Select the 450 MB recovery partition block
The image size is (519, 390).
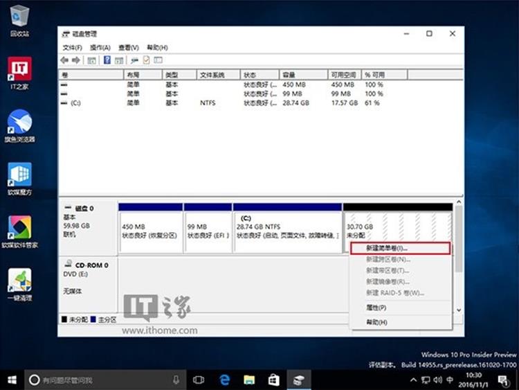pos(150,231)
